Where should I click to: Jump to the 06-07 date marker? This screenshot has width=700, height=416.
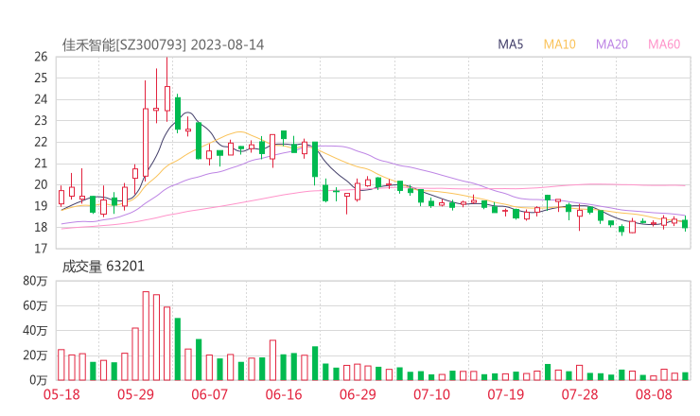[x=210, y=394]
